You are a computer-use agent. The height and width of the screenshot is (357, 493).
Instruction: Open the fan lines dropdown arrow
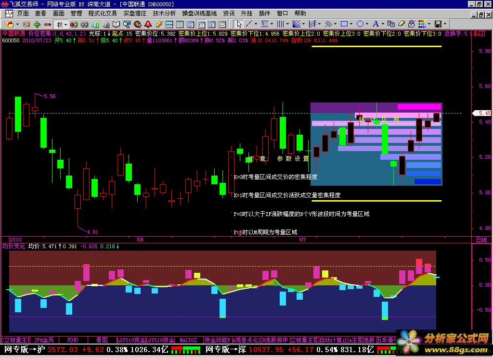click(303, 24)
